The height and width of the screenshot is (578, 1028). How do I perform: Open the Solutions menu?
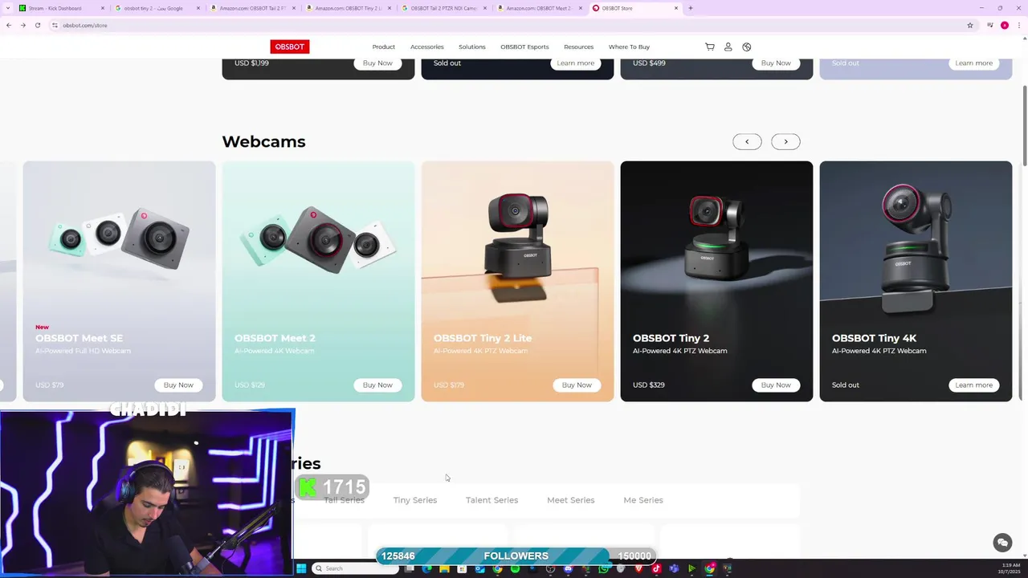[x=472, y=47]
